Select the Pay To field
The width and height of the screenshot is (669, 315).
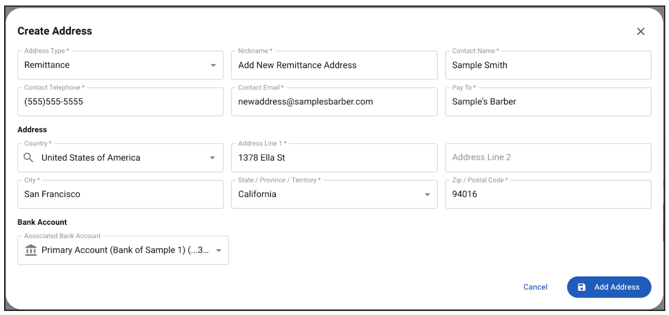(x=548, y=101)
